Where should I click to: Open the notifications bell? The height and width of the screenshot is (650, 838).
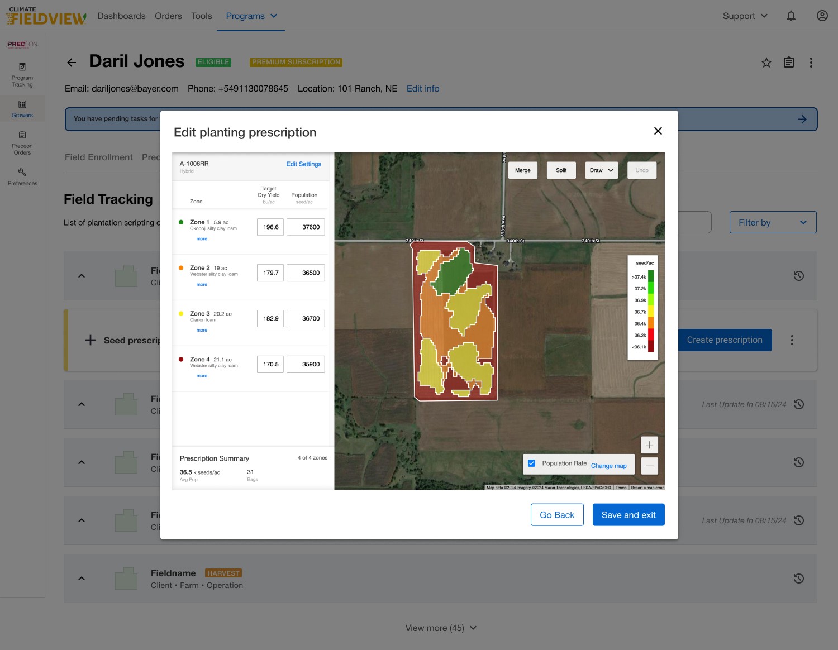[791, 16]
